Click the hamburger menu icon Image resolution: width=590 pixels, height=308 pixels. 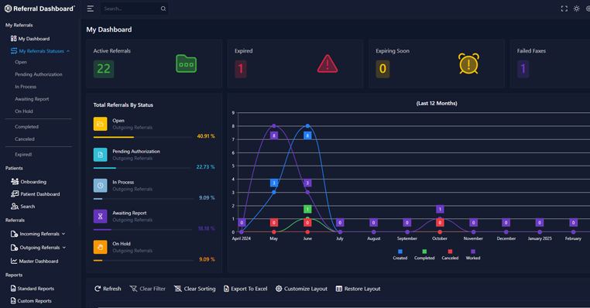[91, 9]
